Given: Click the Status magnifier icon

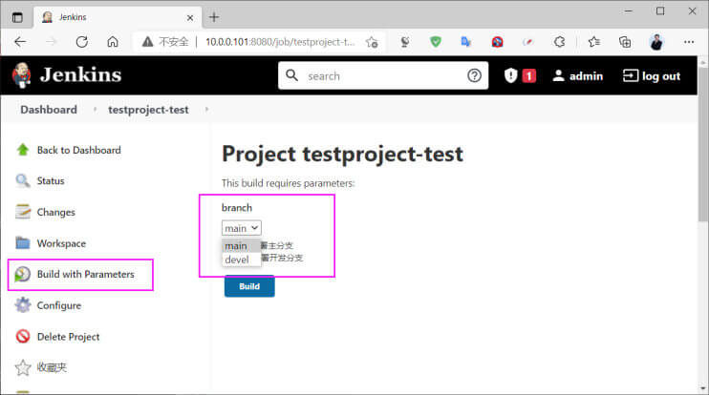Looking at the screenshot, I should (x=23, y=180).
